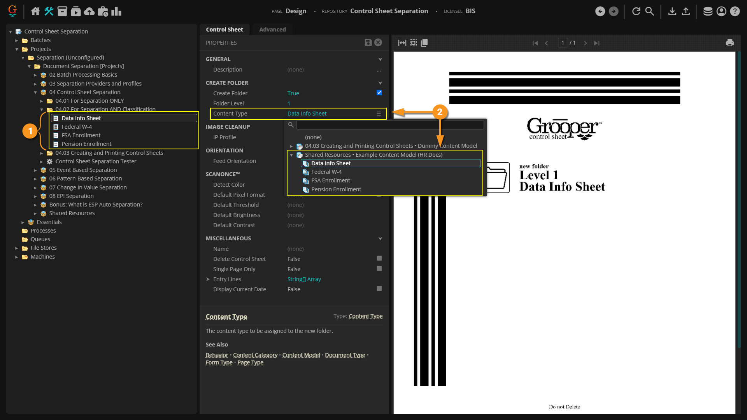747x420 pixels.
Task: Toggle the Single Page Only checkbox
Action: click(x=379, y=269)
